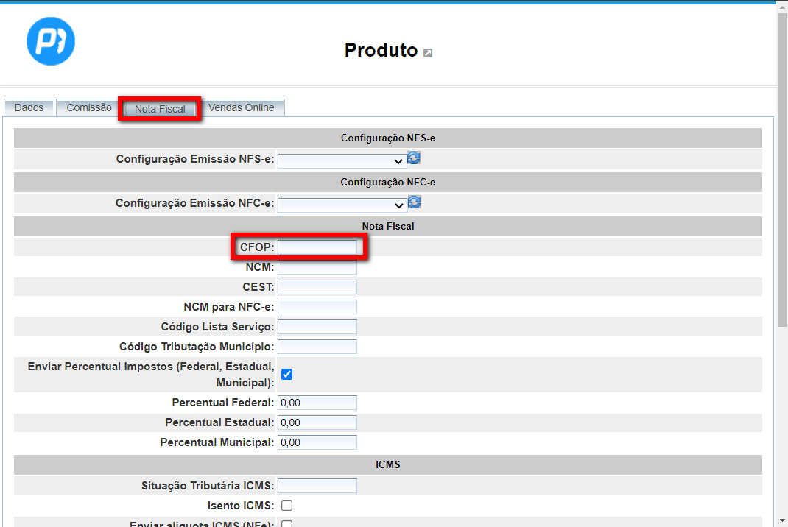The width and height of the screenshot is (788, 527).
Task: Click the Situação Tributária ICMS field
Action: coord(317,486)
